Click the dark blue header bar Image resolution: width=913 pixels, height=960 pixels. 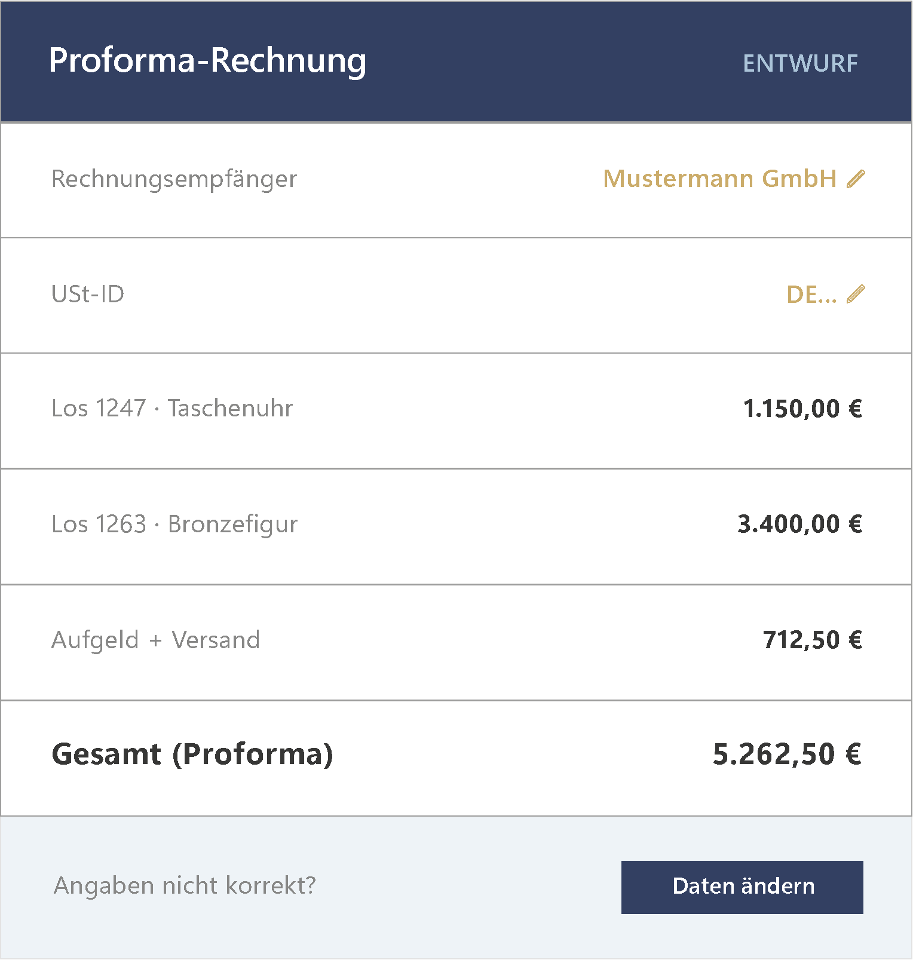[456, 62]
